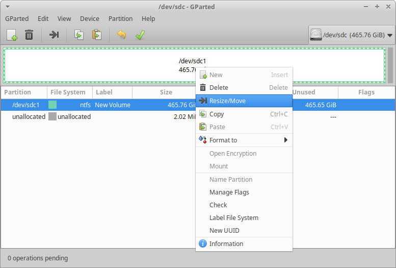Viewport: 396px width, 268px height.
Task: Click the Undo last operation arrow icon
Action: click(x=121, y=35)
